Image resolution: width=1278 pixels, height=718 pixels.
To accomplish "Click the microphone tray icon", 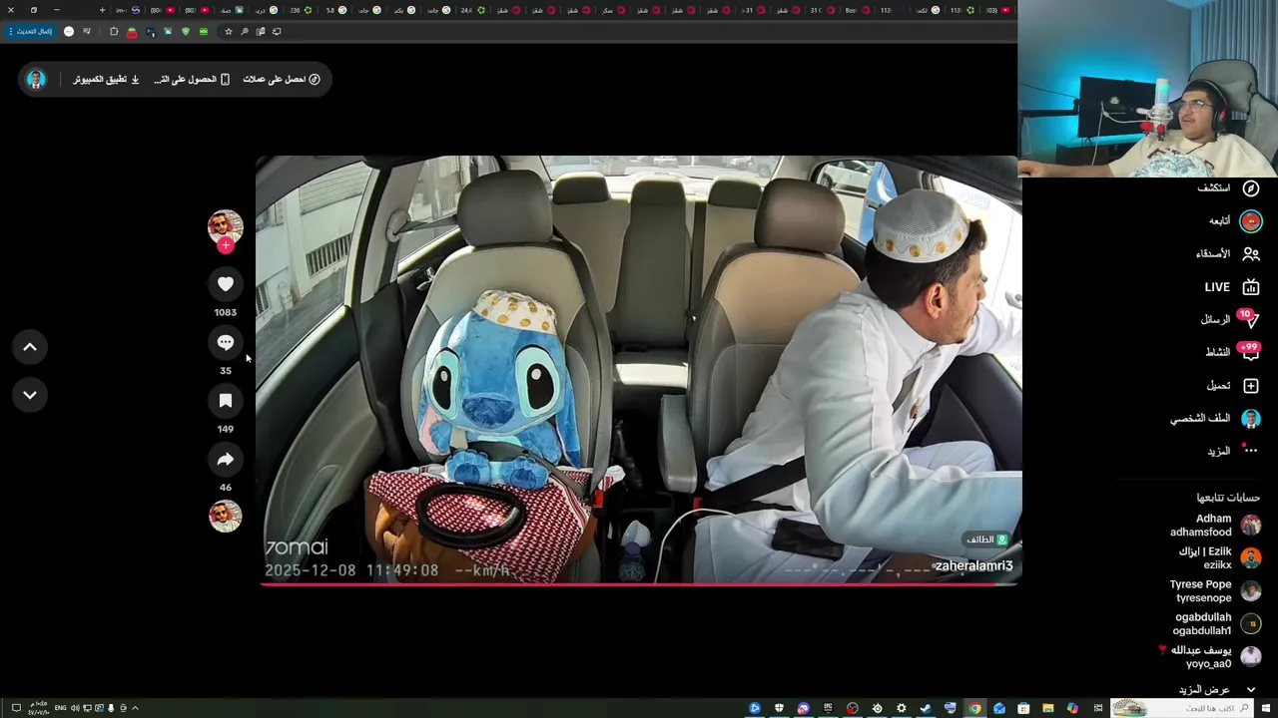I will [111, 708].
